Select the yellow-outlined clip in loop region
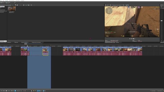Screen dimensions: 164x92 tap(45, 53)
